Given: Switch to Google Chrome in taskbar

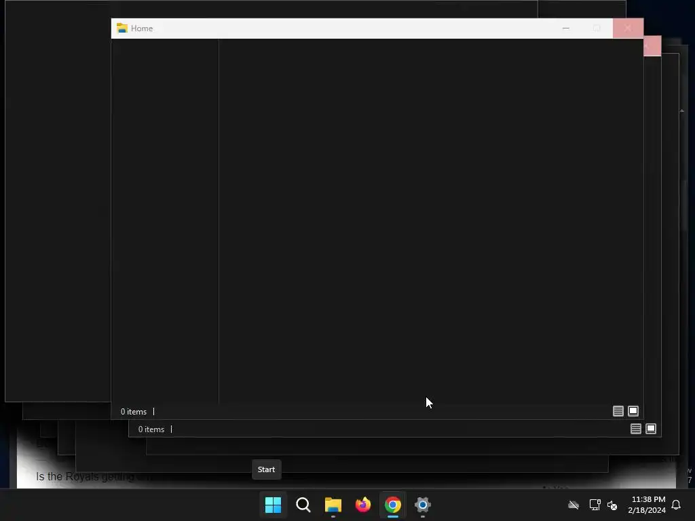Looking at the screenshot, I should (x=393, y=505).
